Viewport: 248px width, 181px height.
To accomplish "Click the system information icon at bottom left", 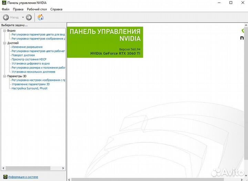I will (x=4, y=177).
